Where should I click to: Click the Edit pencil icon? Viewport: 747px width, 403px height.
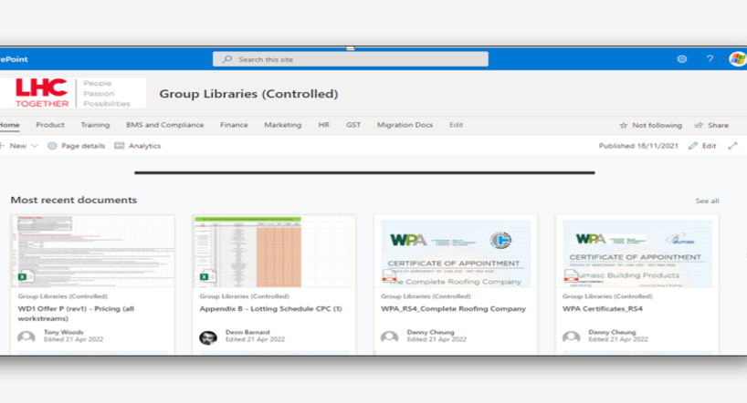[693, 146]
